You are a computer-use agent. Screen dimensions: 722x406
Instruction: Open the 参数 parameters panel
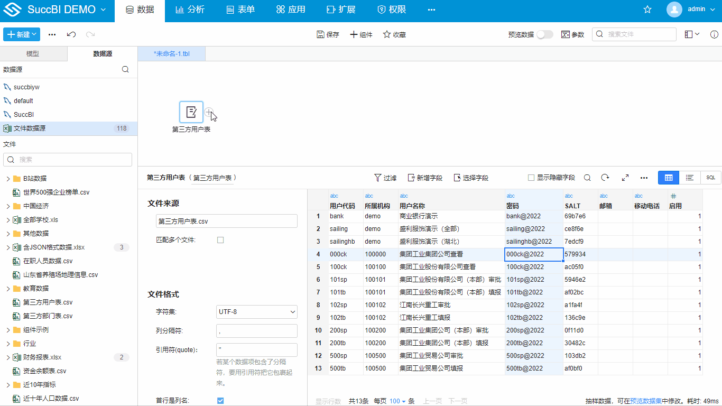[x=572, y=34]
